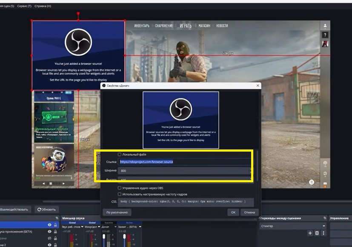Open the Донат mixer channel dropdown
Image resolution: width=352 pixels, height=247 pixels.
pyautogui.click(x=115, y=227)
